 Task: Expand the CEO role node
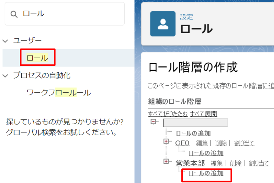click(x=166, y=141)
